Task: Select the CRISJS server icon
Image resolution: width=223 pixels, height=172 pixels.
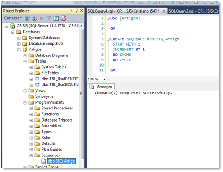Action: 13,26
